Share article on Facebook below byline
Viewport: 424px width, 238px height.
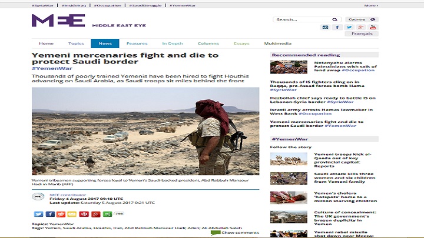coord(50,214)
